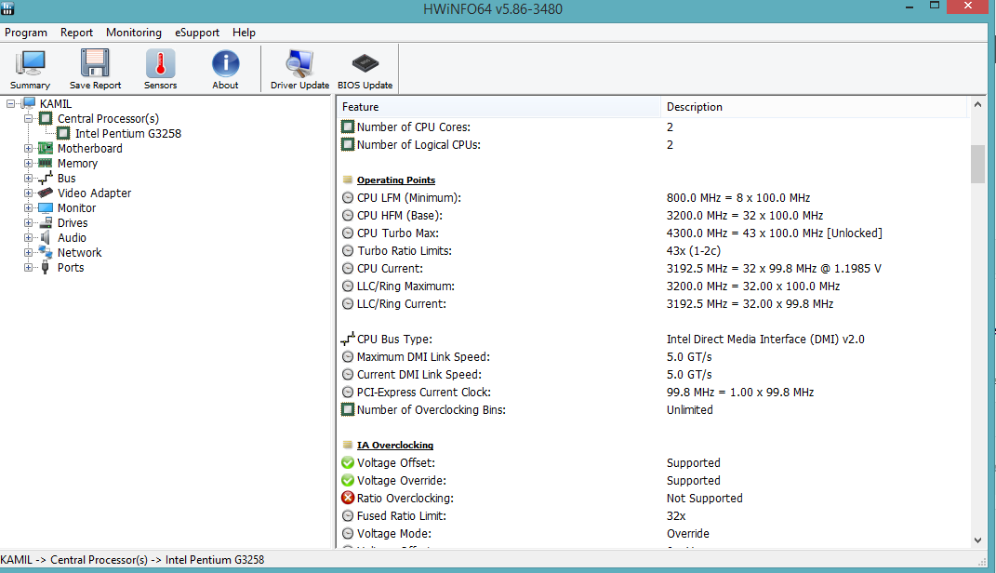
Task: Select the Turbo Ratio Limits row
Action: pos(653,250)
